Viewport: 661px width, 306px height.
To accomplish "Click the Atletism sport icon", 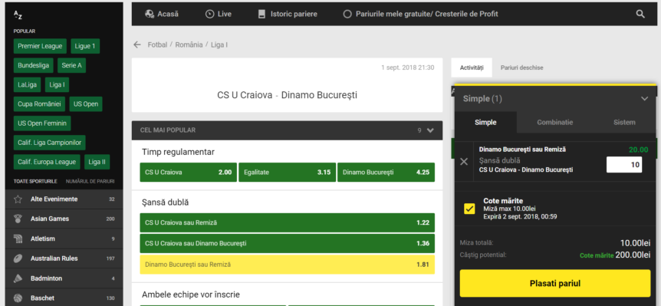I will [18, 239].
